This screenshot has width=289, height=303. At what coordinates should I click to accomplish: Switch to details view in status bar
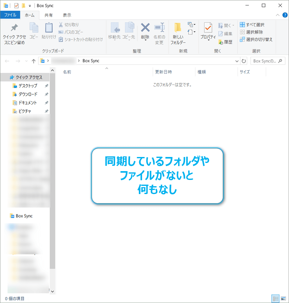tap(275, 299)
